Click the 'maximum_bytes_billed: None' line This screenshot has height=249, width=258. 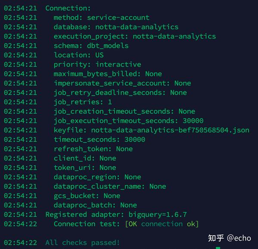pyautogui.click(x=107, y=74)
